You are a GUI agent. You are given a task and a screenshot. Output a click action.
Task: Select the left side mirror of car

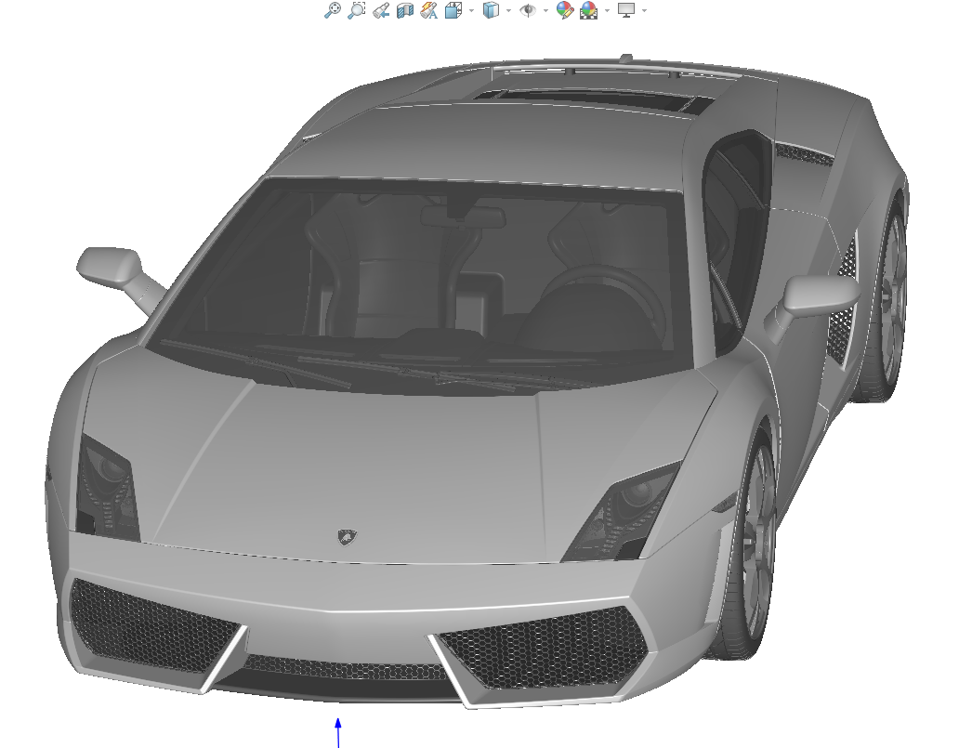pos(112,268)
